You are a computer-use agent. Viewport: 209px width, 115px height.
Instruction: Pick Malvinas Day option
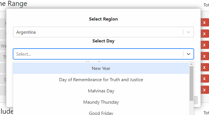point(101,91)
